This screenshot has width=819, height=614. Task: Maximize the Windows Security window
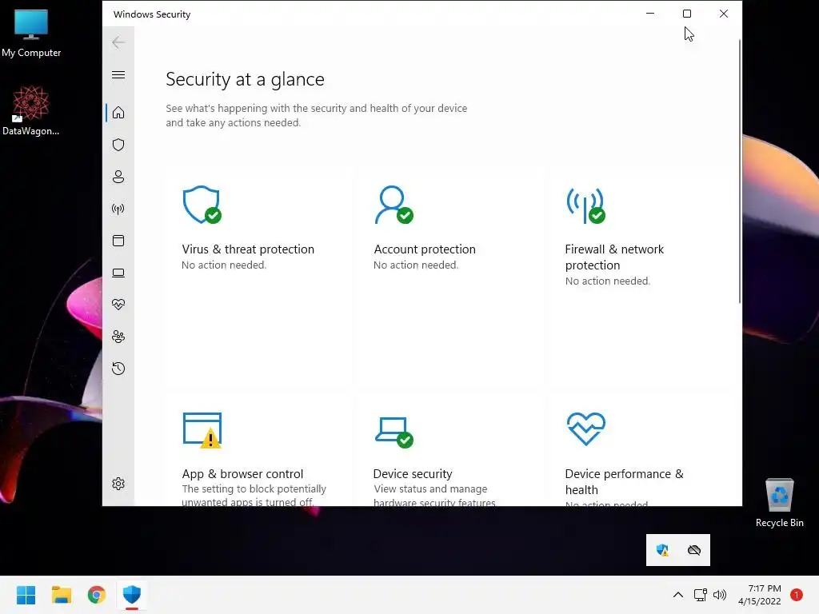click(687, 14)
